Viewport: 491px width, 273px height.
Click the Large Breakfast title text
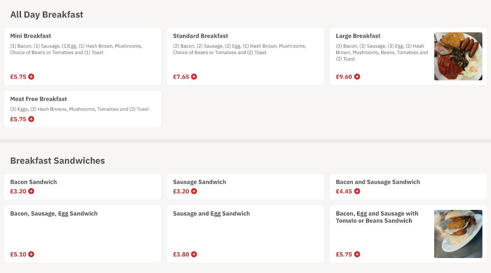(x=358, y=36)
